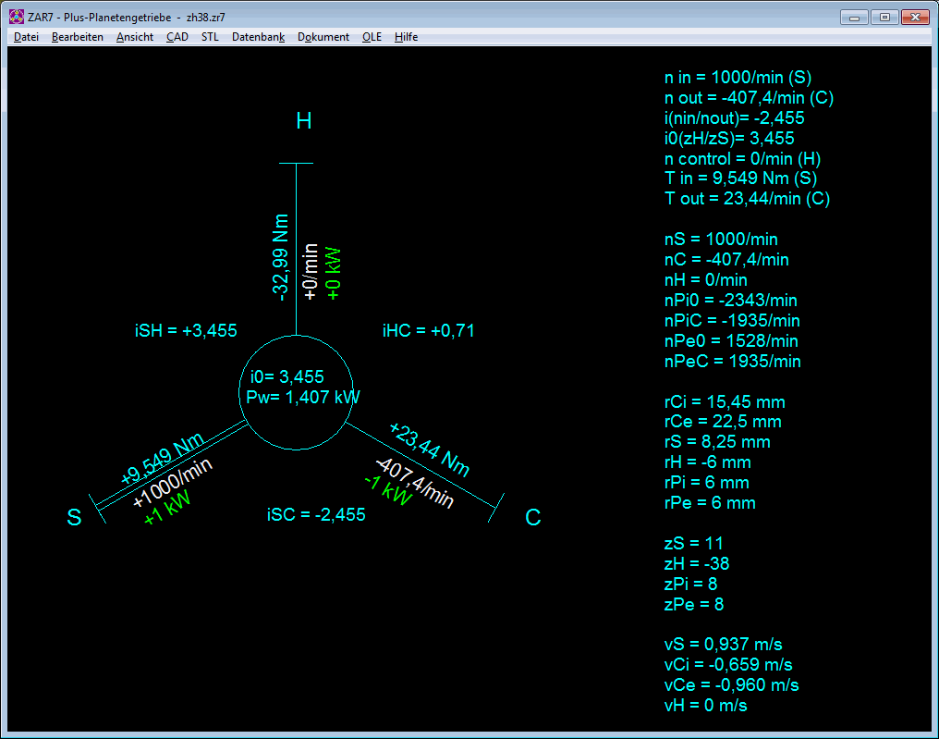Click the green '+0 kW' power label
This screenshot has width=939, height=739.
coord(333,274)
